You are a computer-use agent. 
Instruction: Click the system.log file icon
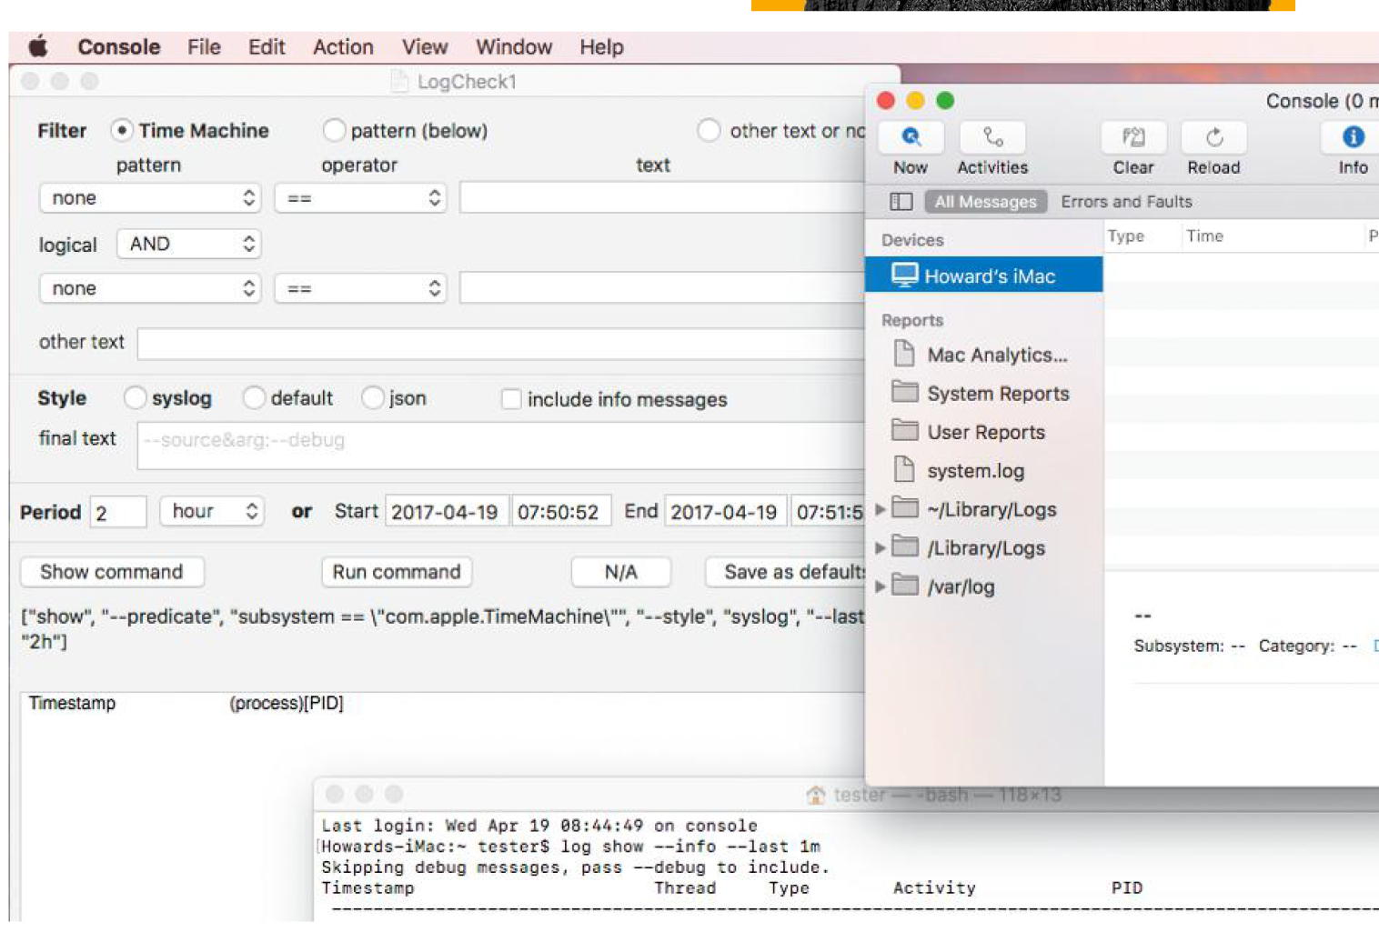click(903, 469)
